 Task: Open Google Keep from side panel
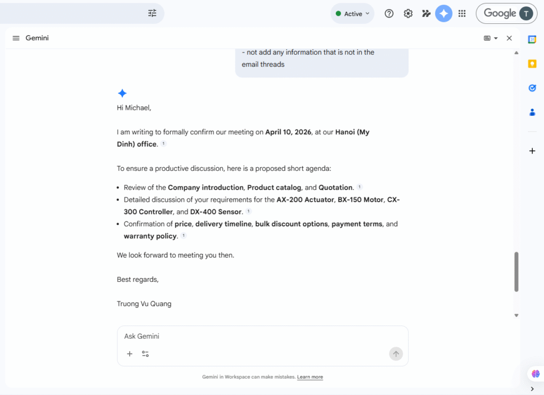click(532, 64)
